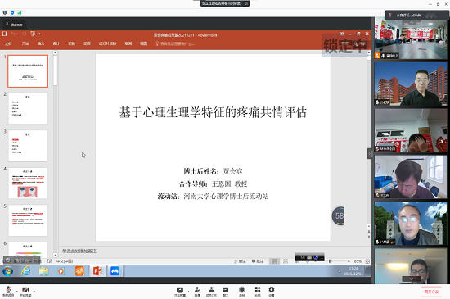This screenshot has height=299, width=450.
Task: Toggle the notes pane button in status bar
Action: [x=240, y=261]
